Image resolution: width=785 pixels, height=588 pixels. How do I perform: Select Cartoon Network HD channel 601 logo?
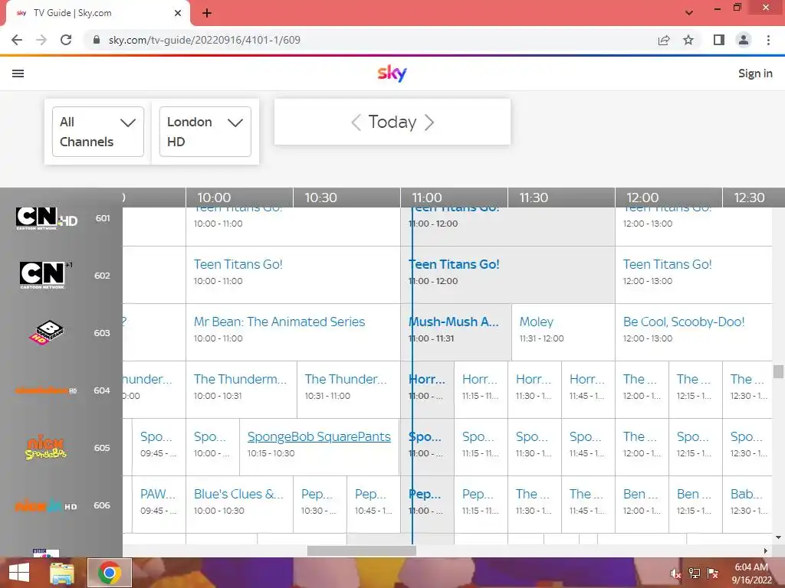(47, 218)
